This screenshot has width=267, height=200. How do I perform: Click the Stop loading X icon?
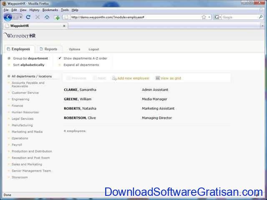pyautogui.click(x=38, y=17)
